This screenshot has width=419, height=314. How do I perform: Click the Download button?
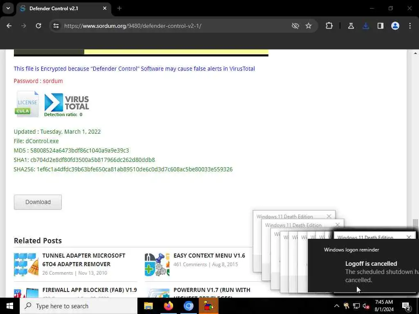(38, 202)
